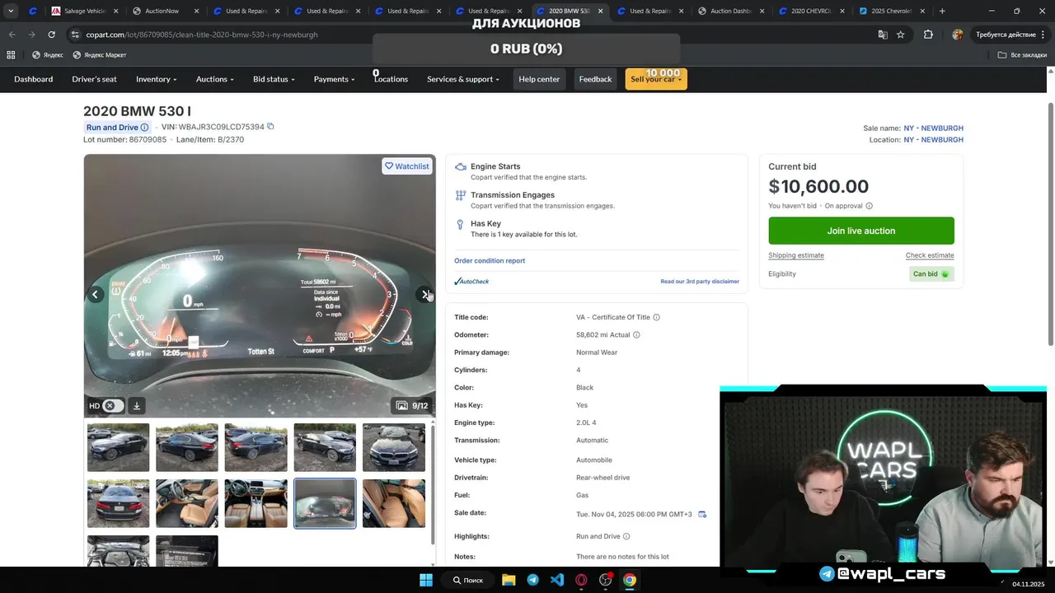
Task: Open Odometer Actual info icon
Action: (x=636, y=335)
